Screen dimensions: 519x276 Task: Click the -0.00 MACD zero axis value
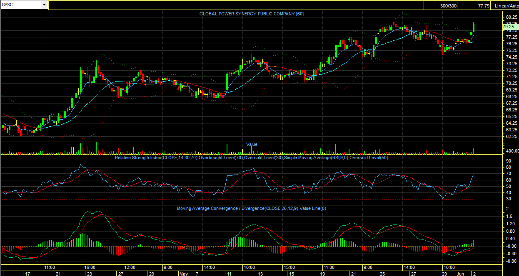tap(511, 246)
